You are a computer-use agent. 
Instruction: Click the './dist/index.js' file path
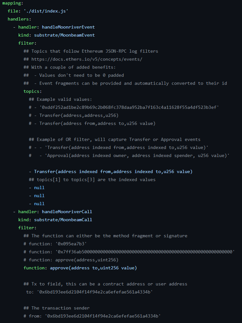[46, 11]
